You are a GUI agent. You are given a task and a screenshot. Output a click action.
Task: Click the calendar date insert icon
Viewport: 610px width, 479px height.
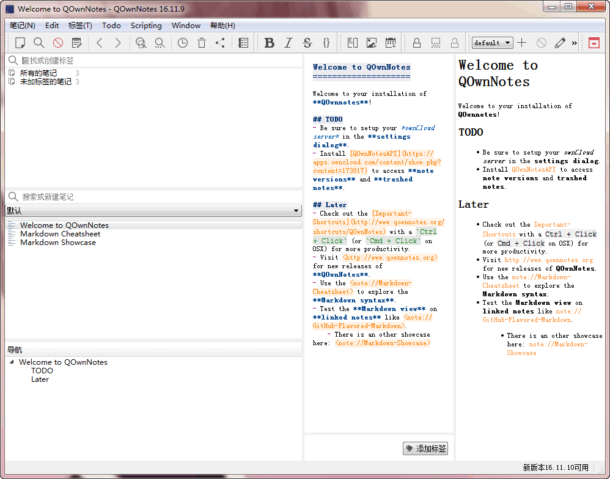click(391, 43)
